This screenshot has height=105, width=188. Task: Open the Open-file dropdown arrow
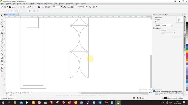(x=7, y=7)
